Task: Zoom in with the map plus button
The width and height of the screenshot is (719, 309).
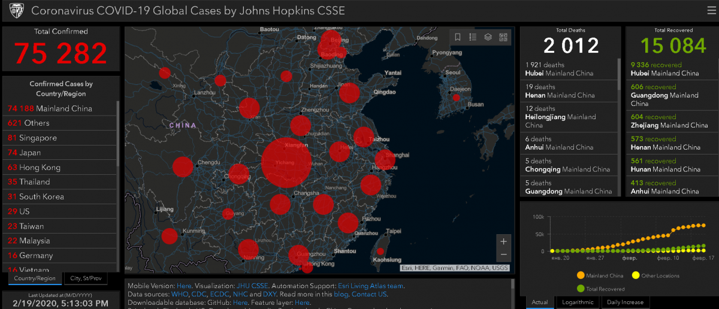Action: click(x=504, y=241)
